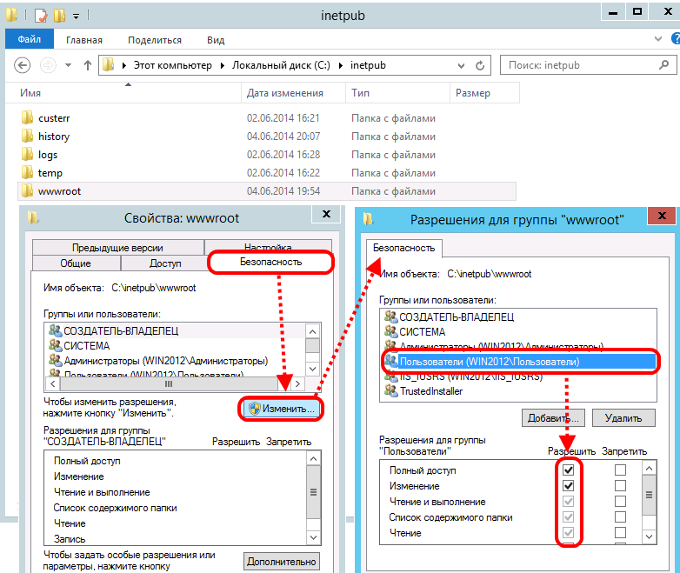Open the Файл menu tab
Viewport: 680px width, 573px height.
coord(29,40)
